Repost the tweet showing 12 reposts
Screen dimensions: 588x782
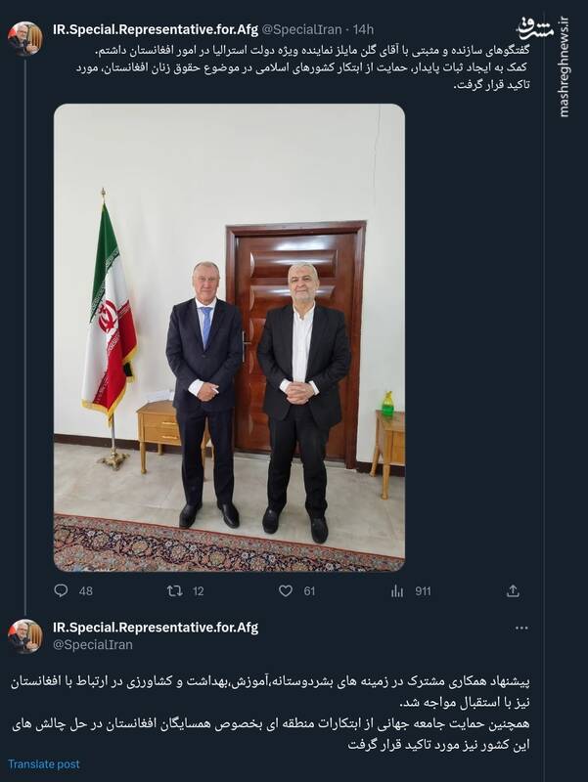click(x=175, y=590)
